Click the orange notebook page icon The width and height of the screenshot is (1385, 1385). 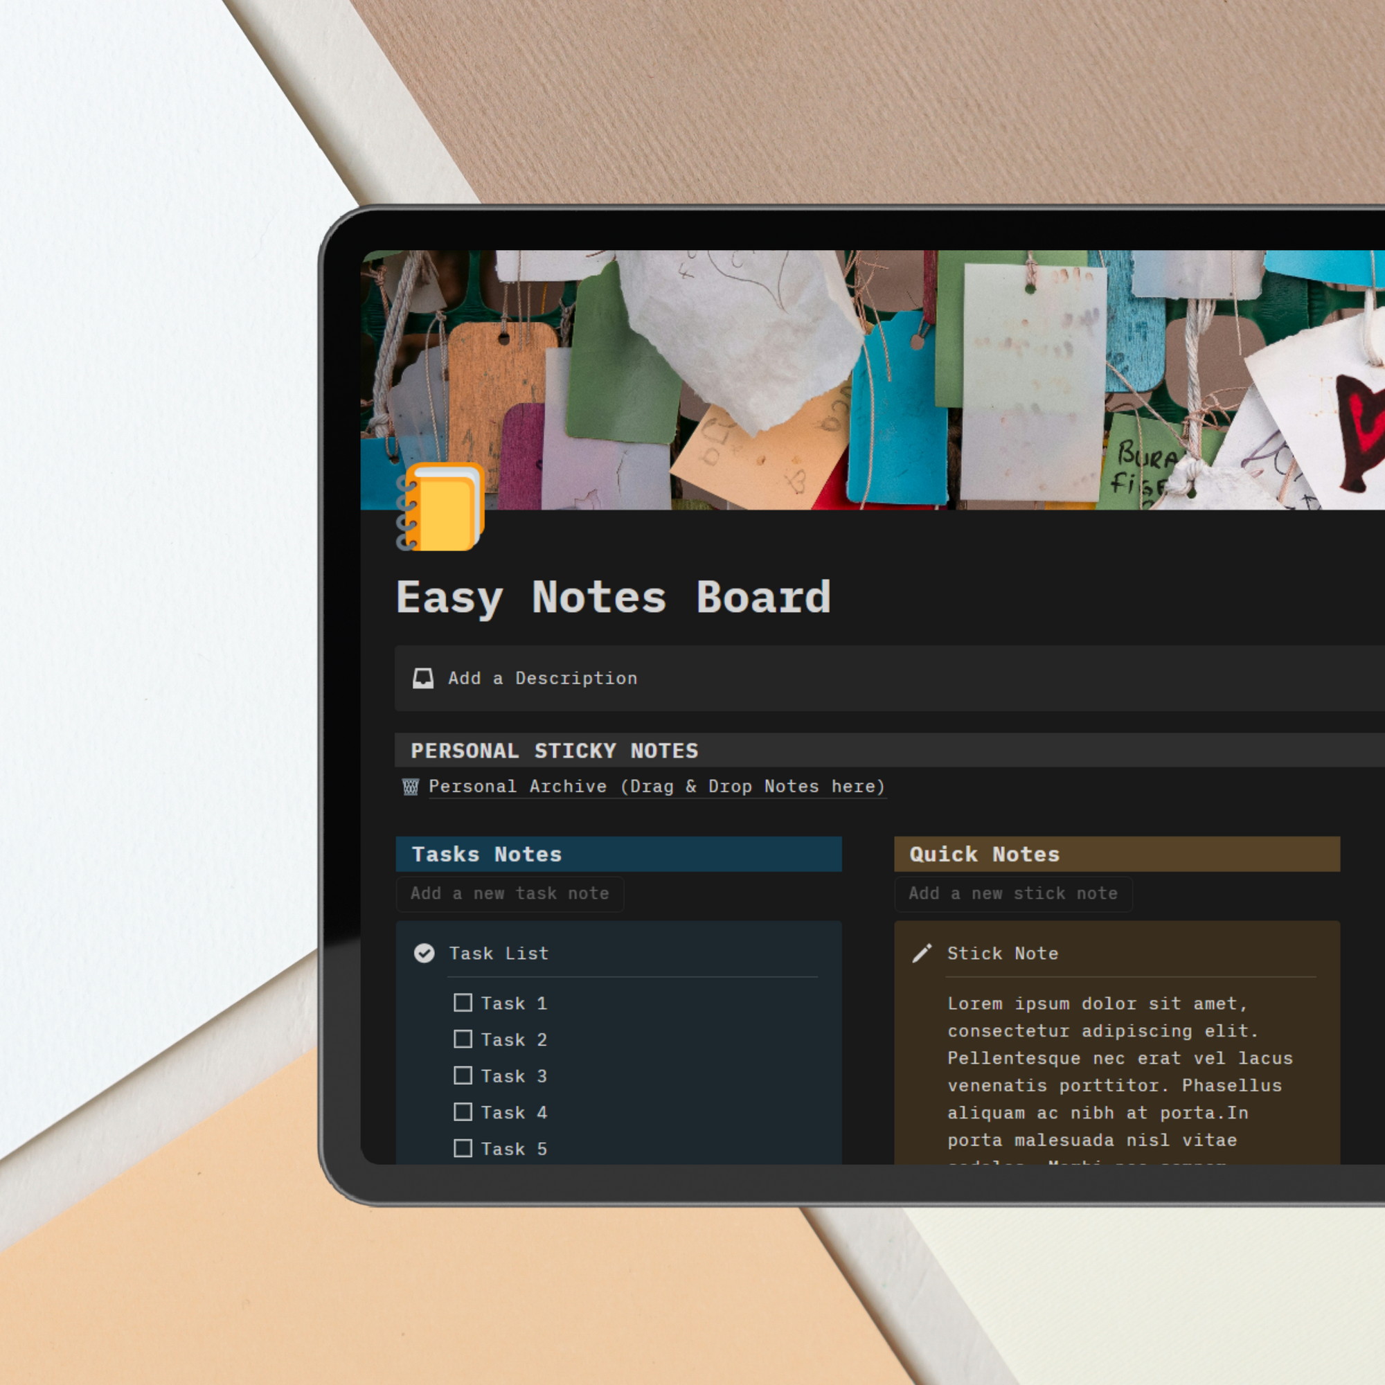(x=440, y=507)
